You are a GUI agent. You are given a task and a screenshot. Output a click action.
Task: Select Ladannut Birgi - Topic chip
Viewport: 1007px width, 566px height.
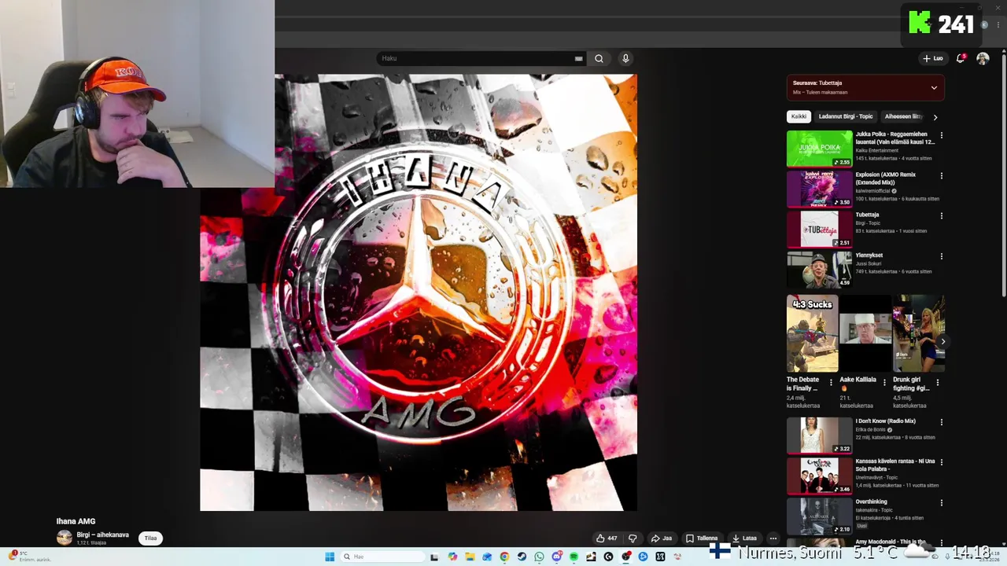846,116
